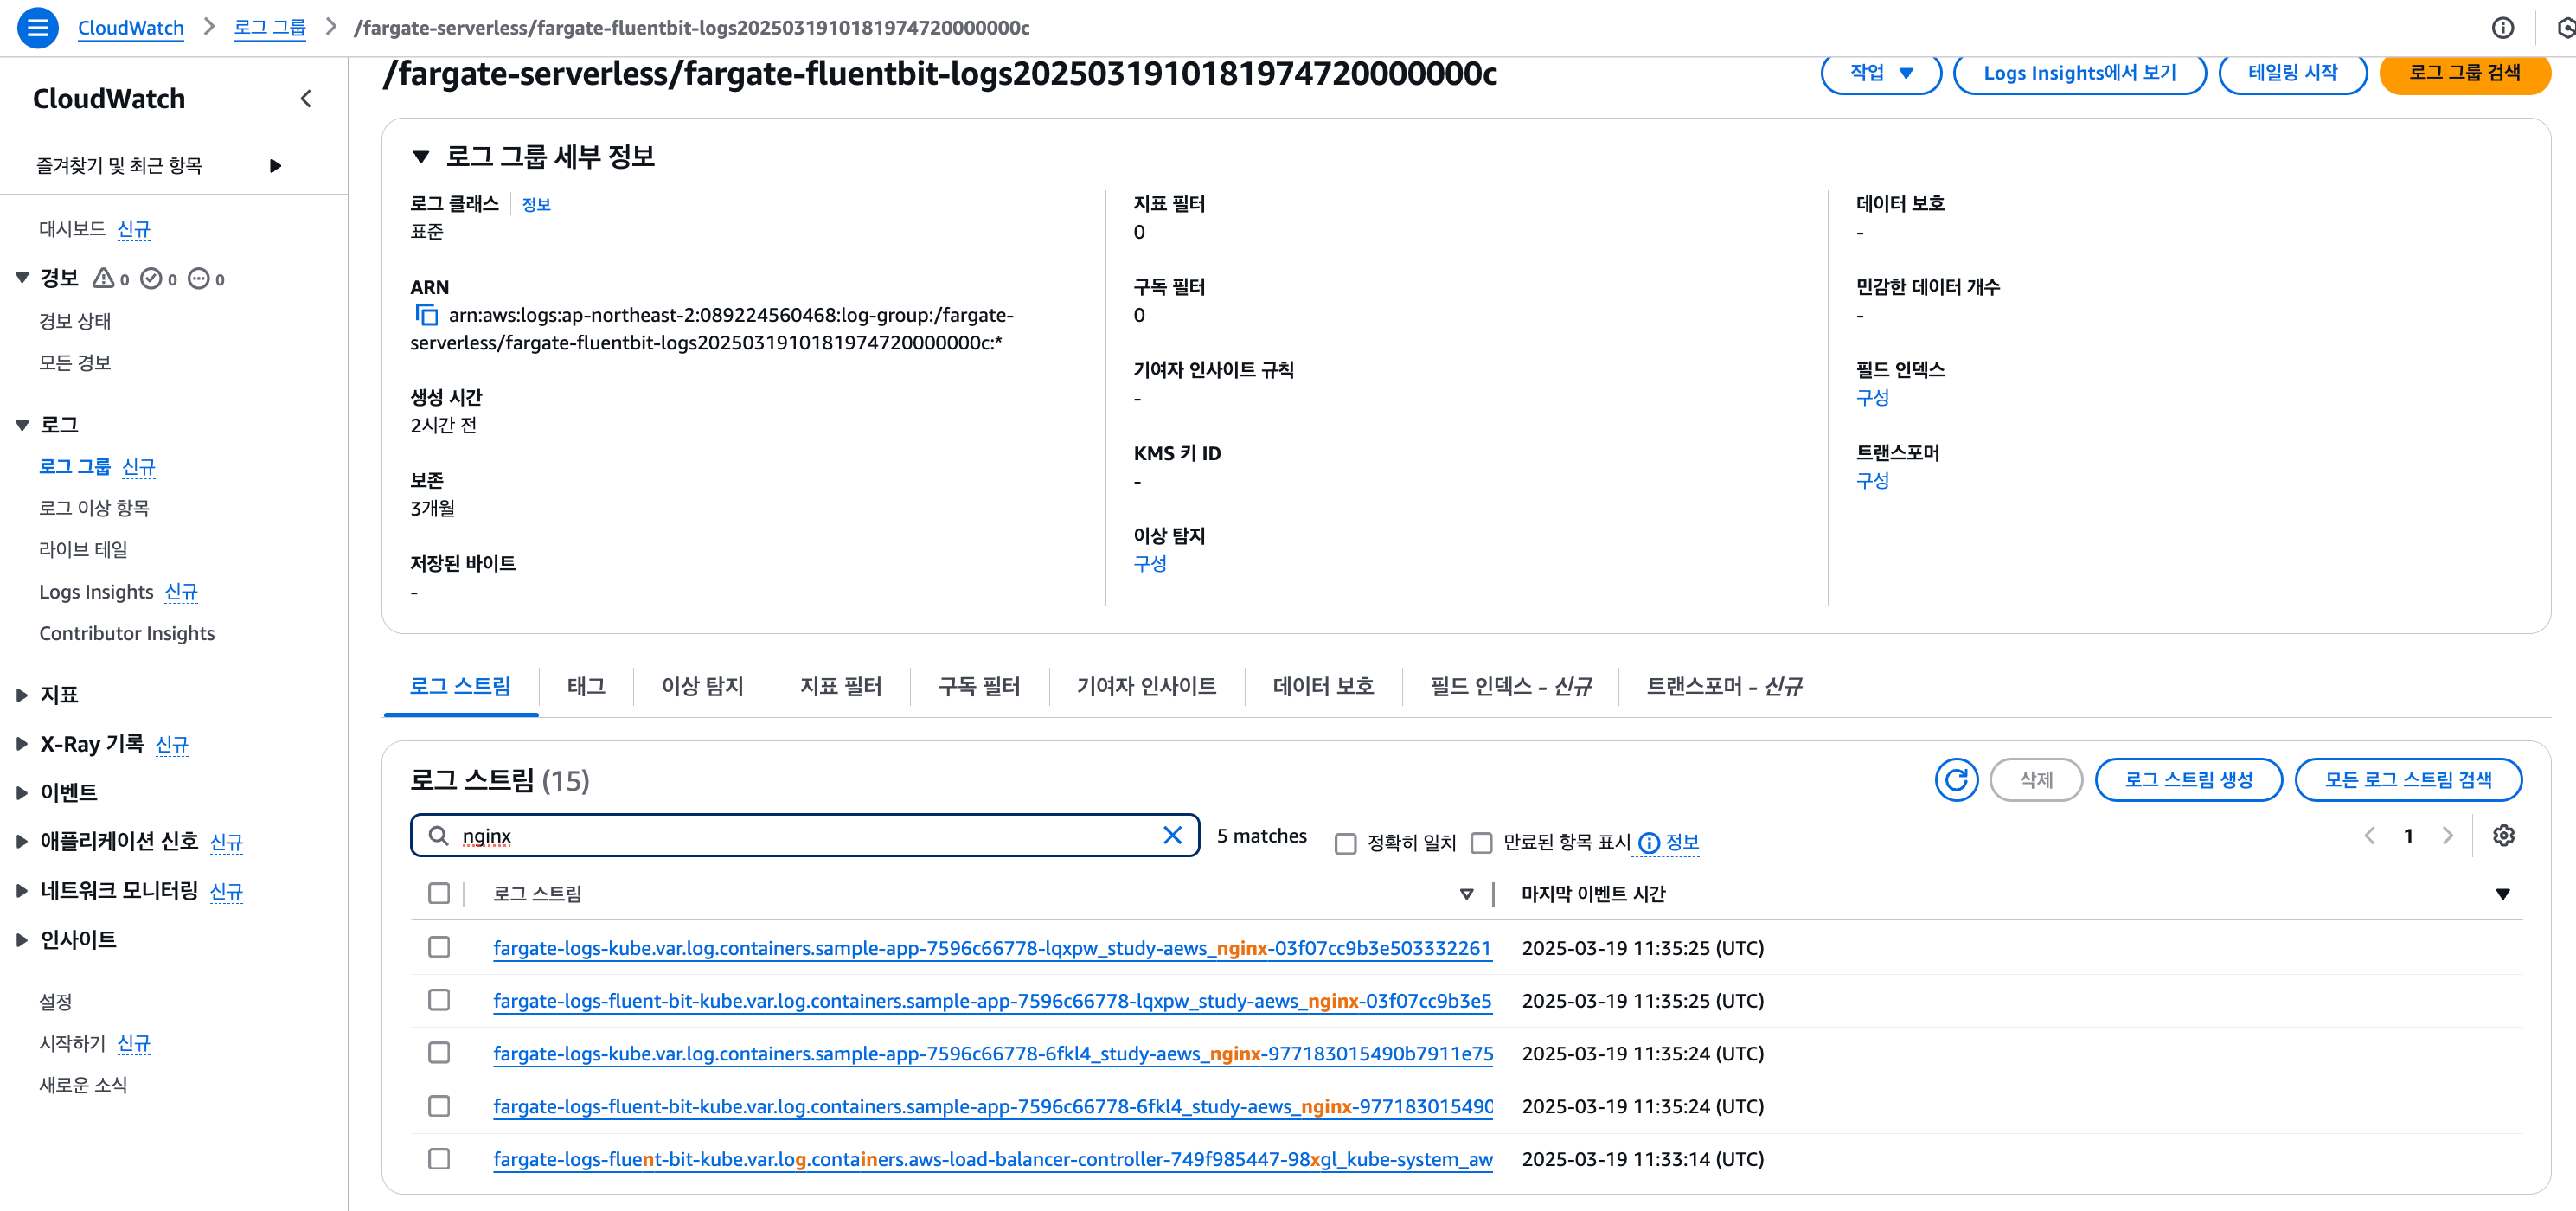Enable the exact match checkbox

pyautogui.click(x=1346, y=843)
